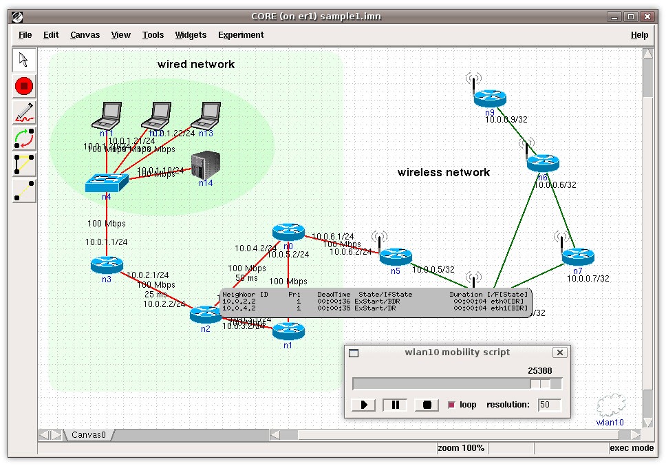Click the red stop session button
The height and width of the screenshot is (466, 666).
pos(24,86)
